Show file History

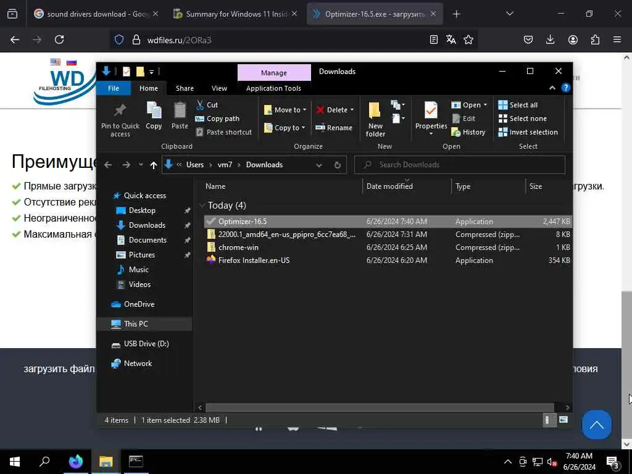point(468,132)
